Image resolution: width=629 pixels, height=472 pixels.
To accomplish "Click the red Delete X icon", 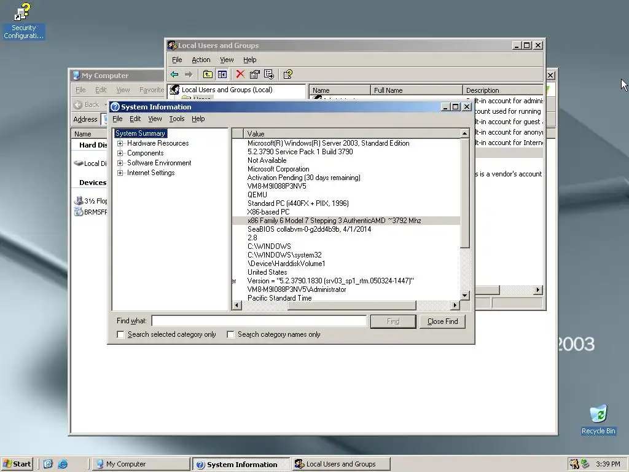I will point(240,74).
